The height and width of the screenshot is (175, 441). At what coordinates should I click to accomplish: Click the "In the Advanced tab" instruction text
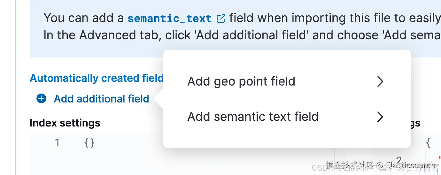pyautogui.click(x=103, y=35)
